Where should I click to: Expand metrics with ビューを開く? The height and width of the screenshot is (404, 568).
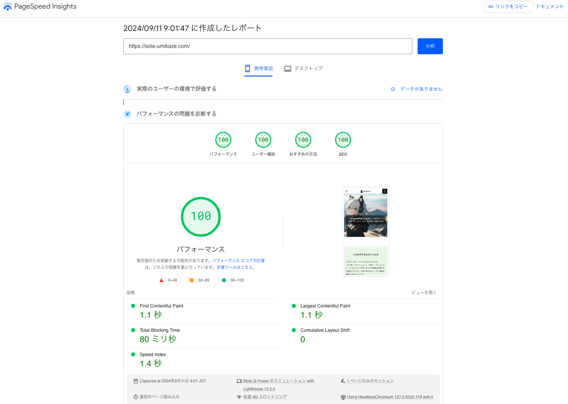tap(424, 293)
